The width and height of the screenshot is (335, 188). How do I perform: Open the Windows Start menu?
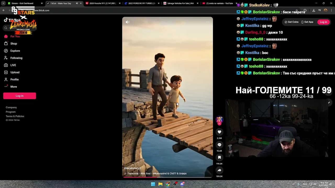[x=153, y=184]
